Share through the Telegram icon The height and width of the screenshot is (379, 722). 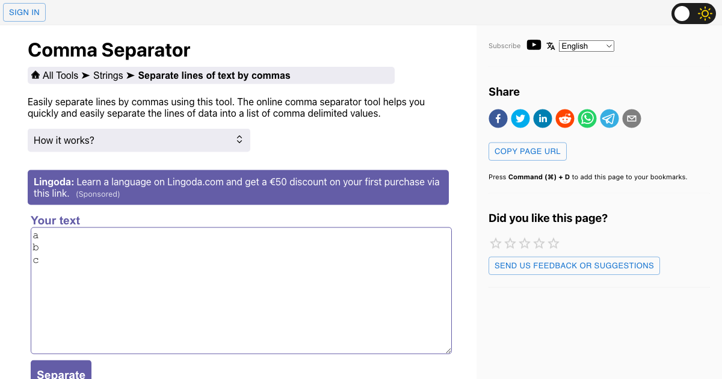click(x=609, y=119)
